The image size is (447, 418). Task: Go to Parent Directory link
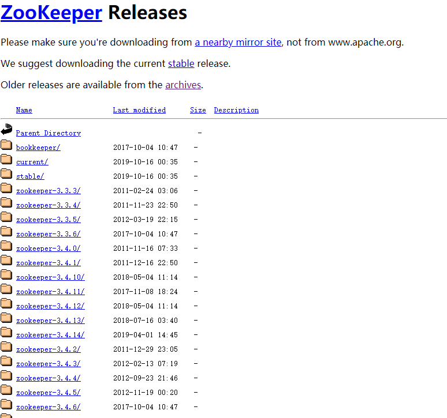pos(49,133)
